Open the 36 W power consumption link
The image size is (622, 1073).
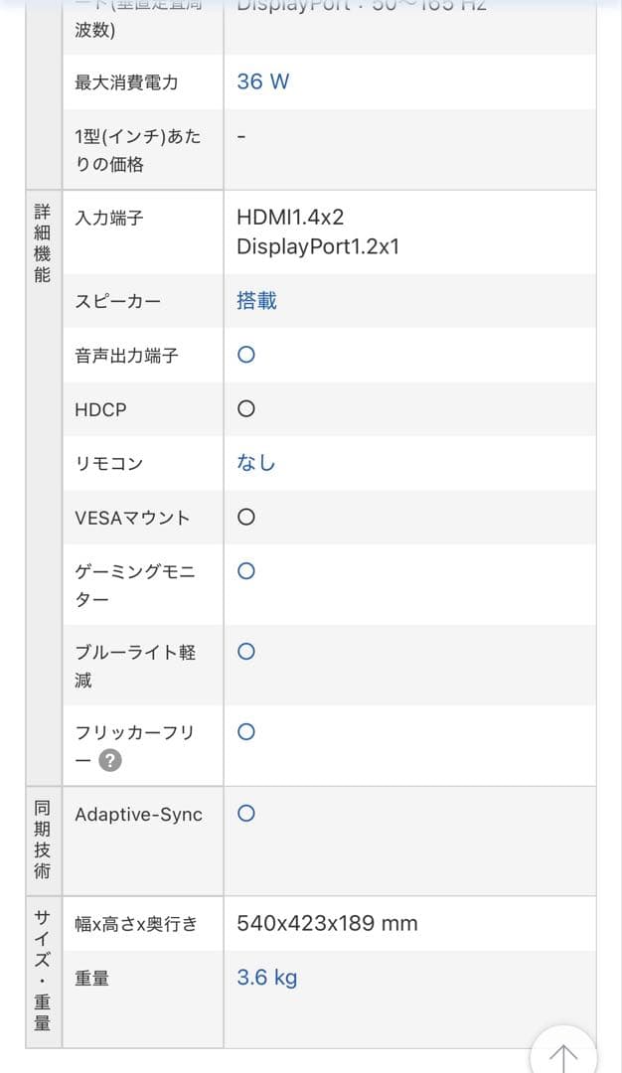tap(261, 81)
